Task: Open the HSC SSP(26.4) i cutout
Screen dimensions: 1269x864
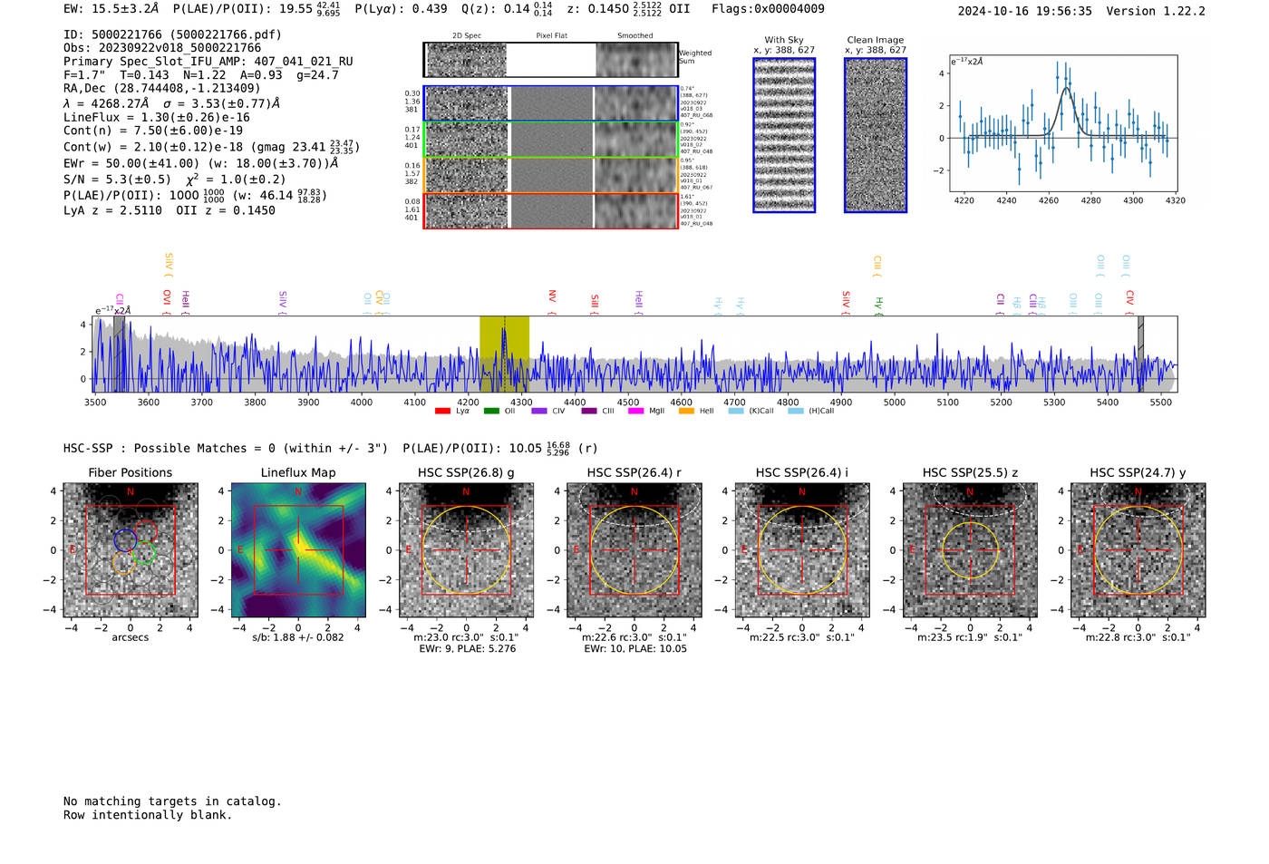Action: point(802,550)
